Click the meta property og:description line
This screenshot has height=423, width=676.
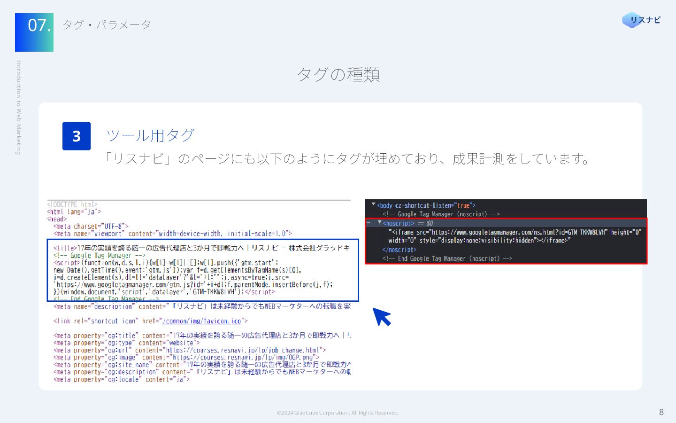(202, 372)
